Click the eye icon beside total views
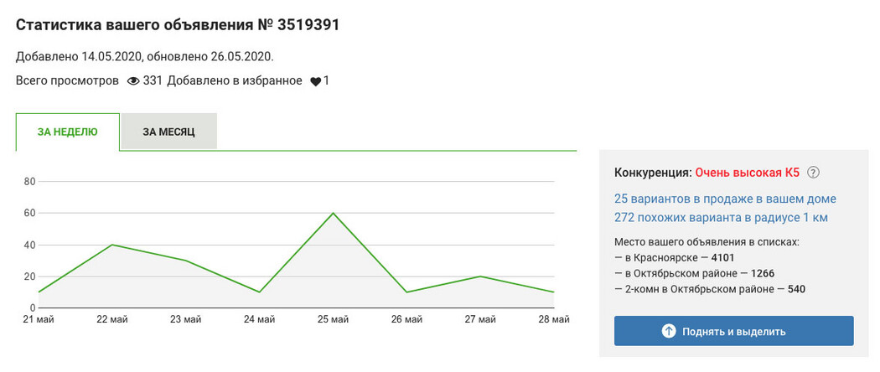Viewport: 880px width, 372px height. [133, 81]
